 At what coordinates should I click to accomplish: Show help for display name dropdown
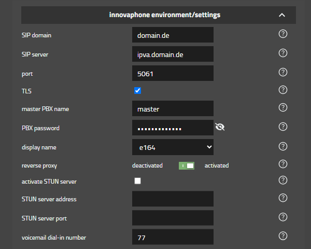click(x=283, y=146)
